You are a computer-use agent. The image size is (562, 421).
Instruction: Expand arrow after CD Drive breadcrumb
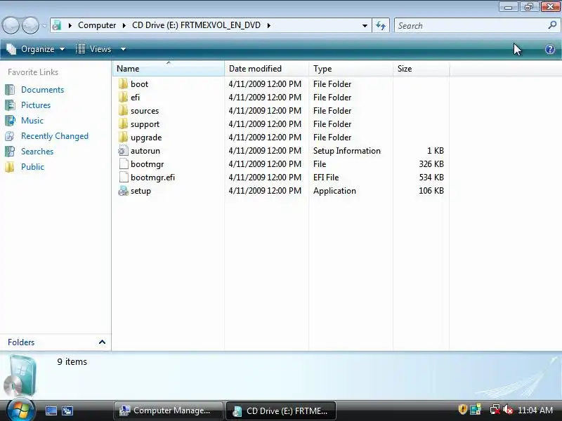(269, 25)
